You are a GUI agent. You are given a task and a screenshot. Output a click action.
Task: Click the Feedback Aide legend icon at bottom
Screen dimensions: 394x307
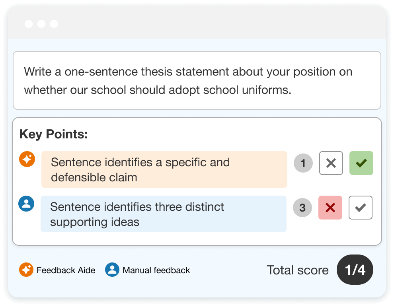pos(26,270)
